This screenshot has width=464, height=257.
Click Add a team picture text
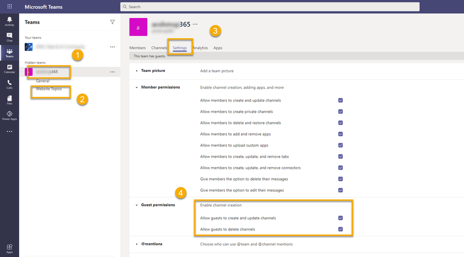click(x=217, y=71)
